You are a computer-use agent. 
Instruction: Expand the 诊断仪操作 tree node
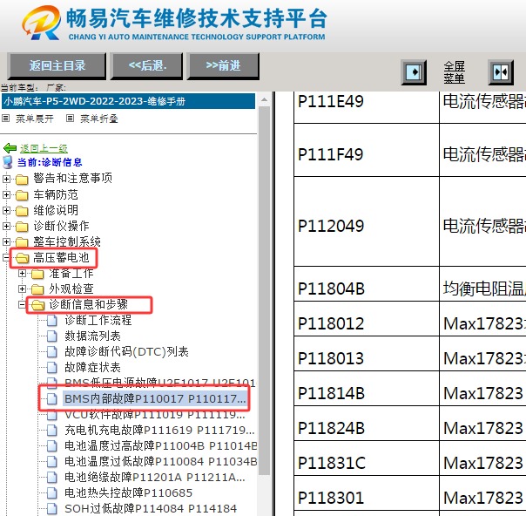click(x=6, y=227)
